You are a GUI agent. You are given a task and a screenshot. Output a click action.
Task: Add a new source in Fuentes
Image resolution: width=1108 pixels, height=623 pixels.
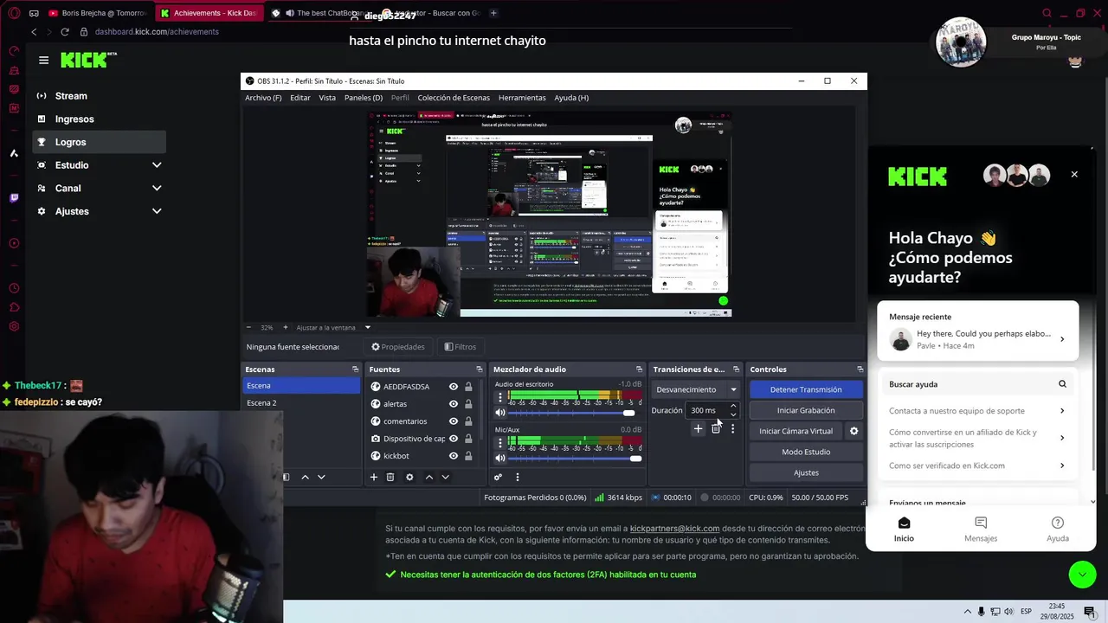pos(374,477)
